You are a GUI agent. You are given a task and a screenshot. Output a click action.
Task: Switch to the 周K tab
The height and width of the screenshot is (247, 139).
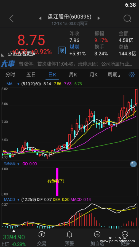click(x=73, y=74)
